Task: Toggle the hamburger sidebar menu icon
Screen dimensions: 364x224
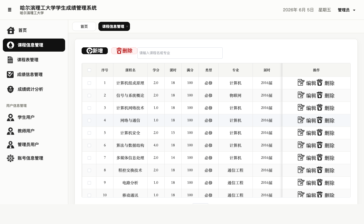Action: [10, 10]
